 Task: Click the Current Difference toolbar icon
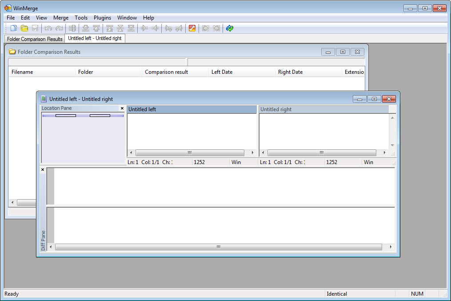pos(120,28)
